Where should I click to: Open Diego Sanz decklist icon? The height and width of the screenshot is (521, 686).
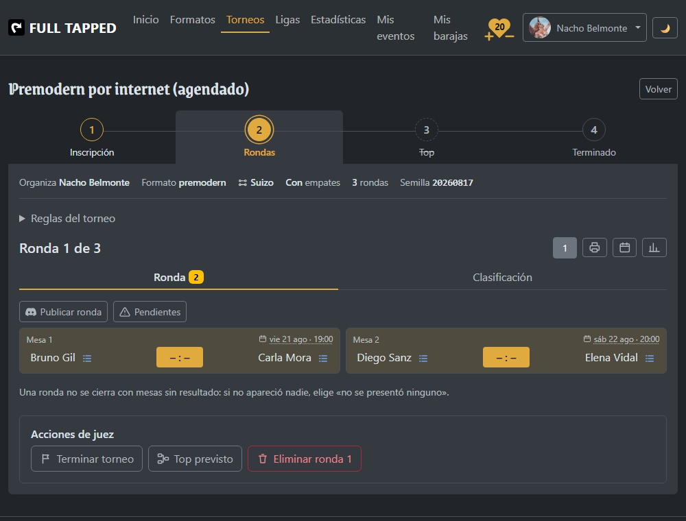(x=423, y=359)
